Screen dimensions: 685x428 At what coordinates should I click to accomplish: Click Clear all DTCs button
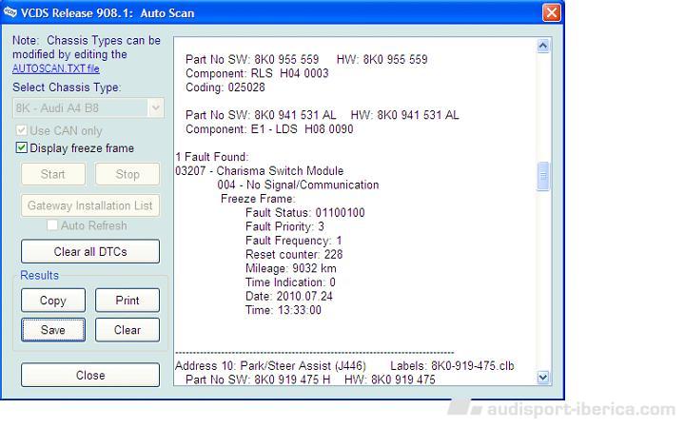click(x=90, y=251)
